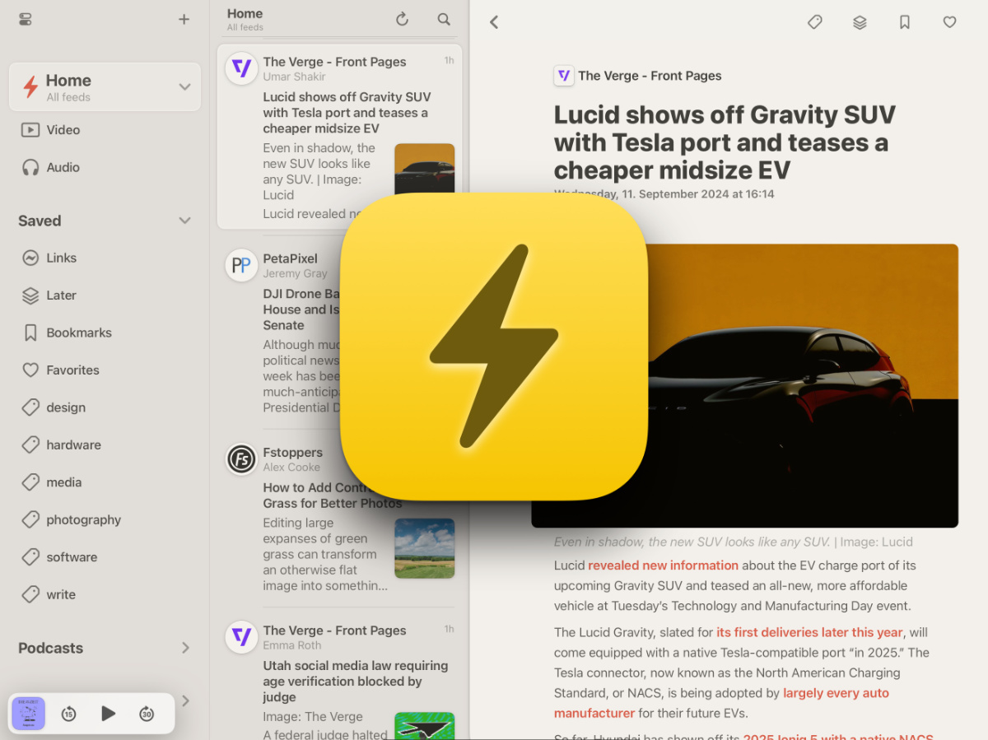Click the plus icon to add a feed
Viewport: 988px width, 740px height.
pos(184,20)
